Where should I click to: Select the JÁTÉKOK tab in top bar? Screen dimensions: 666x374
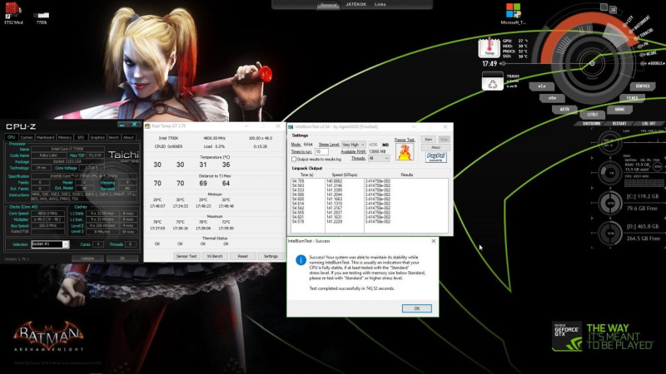point(356,4)
